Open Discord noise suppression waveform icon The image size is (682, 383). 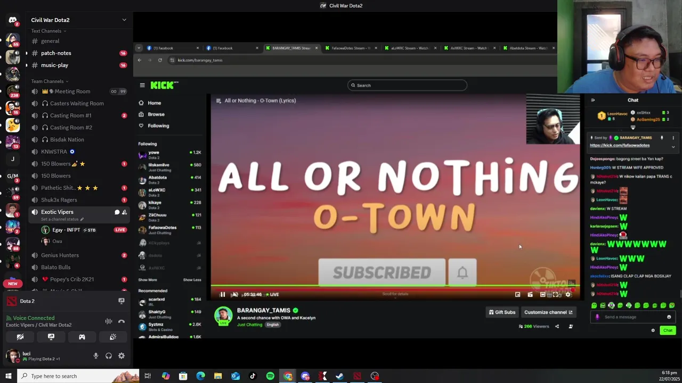click(x=109, y=321)
